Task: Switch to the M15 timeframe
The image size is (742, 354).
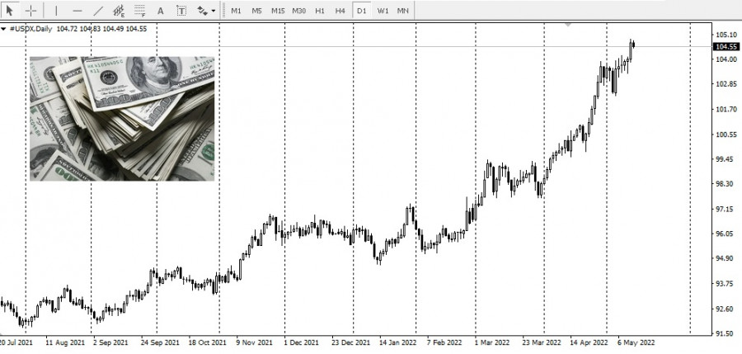Action: [x=278, y=11]
